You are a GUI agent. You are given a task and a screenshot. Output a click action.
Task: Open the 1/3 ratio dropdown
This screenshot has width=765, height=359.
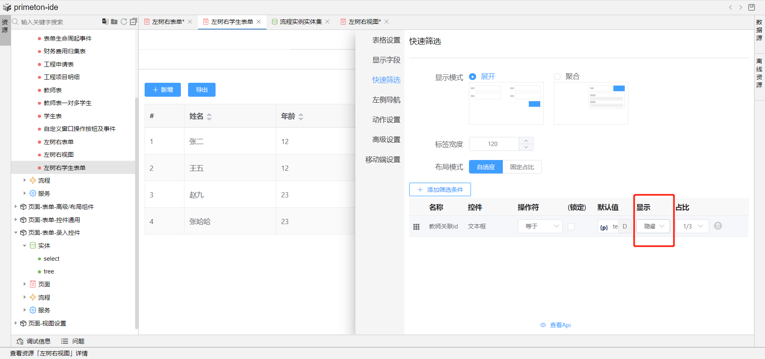[692, 226]
